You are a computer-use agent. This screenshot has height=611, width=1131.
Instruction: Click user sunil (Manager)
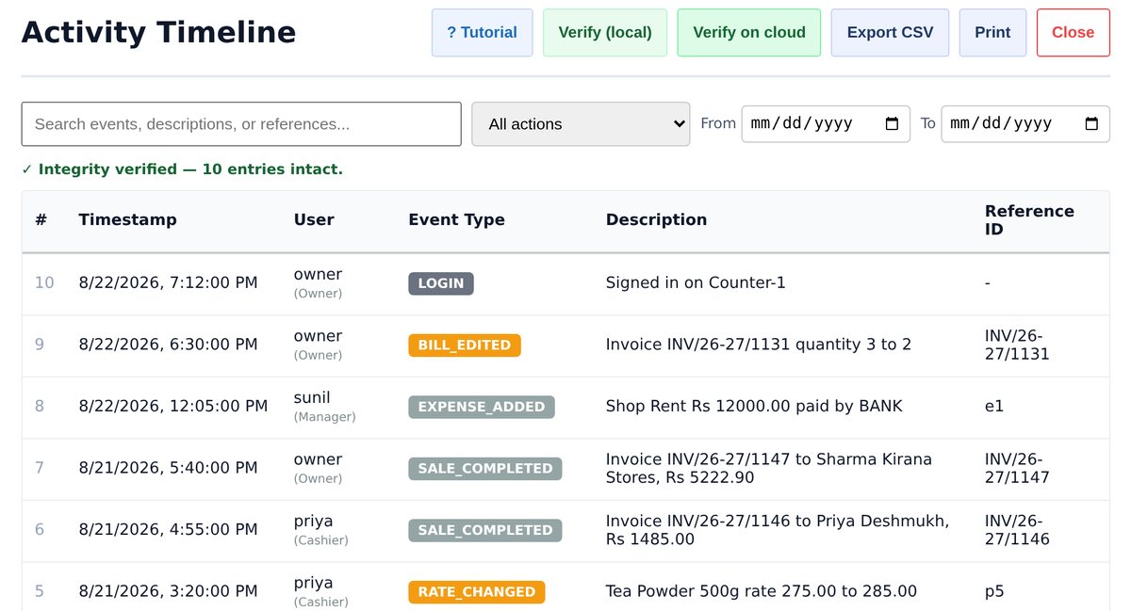(x=324, y=406)
